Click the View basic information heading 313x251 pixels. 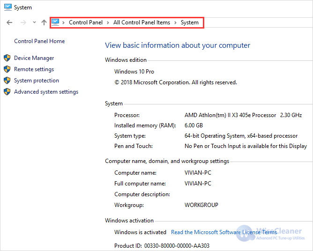(x=178, y=45)
